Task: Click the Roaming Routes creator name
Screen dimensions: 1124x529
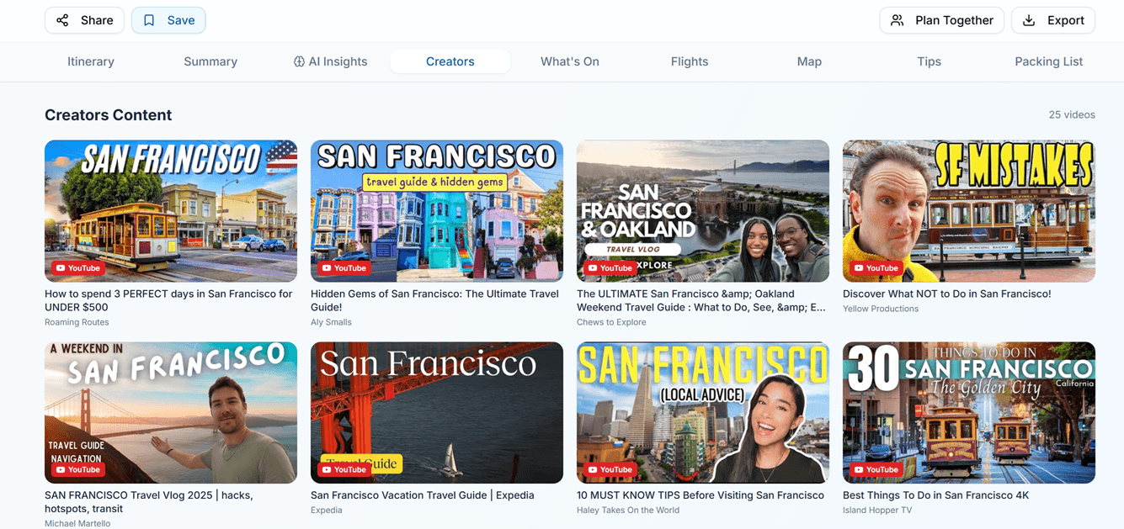Action: (74, 321)
